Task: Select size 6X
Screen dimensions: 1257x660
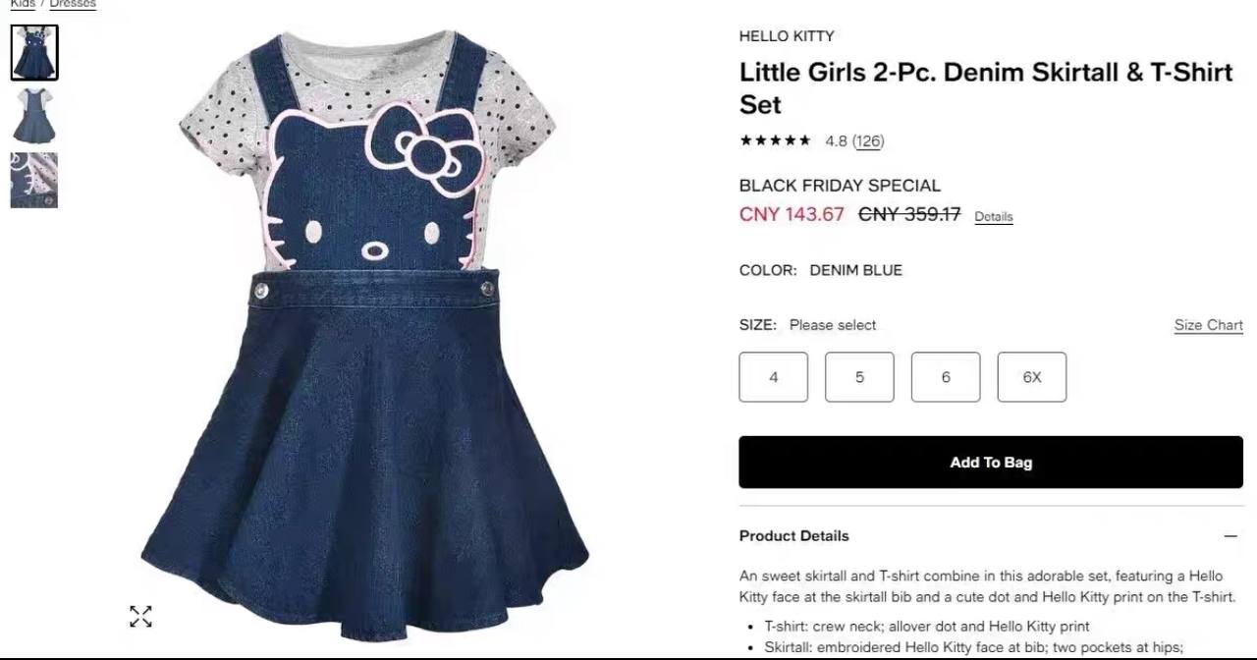Action: [1032, 377]
